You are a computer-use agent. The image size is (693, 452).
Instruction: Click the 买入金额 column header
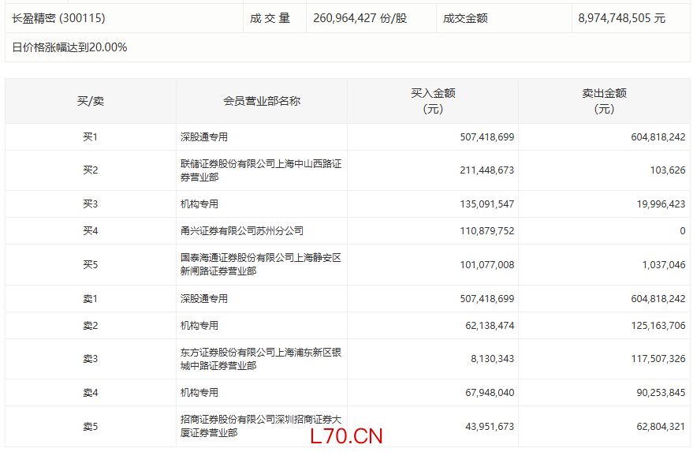click(433, 101)
